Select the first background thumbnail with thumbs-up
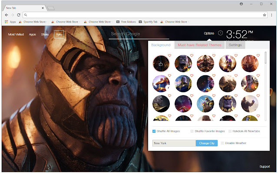 click(x=161, y=64)
